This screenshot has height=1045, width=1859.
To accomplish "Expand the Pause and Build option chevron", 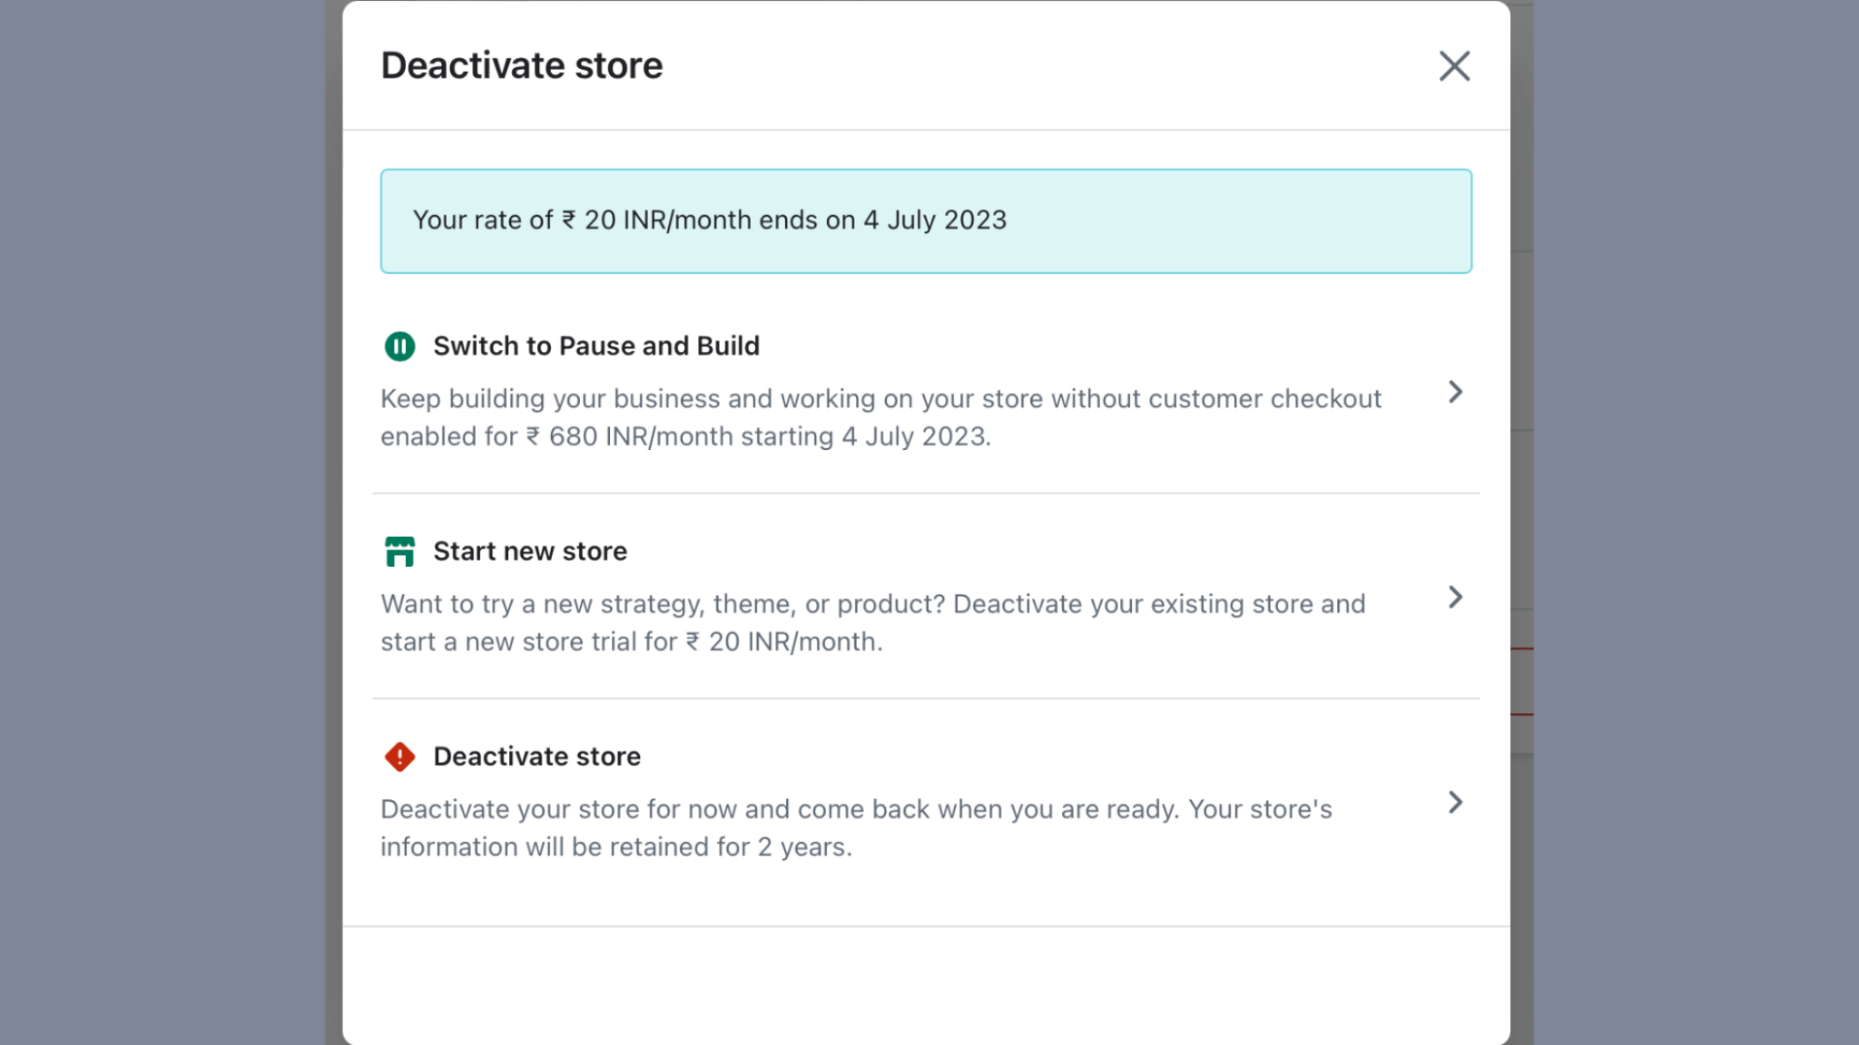I will pos(1455,392).
